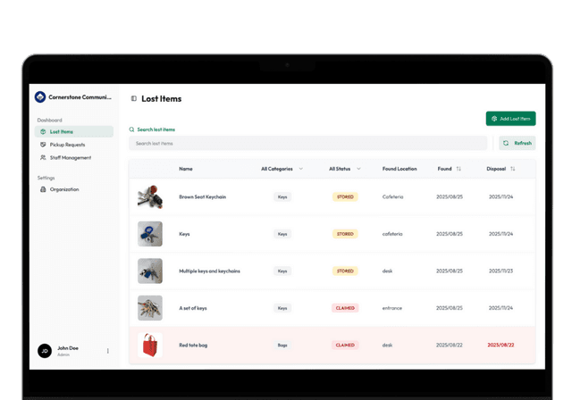572x400 pixels.
Task: Toggle the sidebar collapse icon
Action: point(134,99)
